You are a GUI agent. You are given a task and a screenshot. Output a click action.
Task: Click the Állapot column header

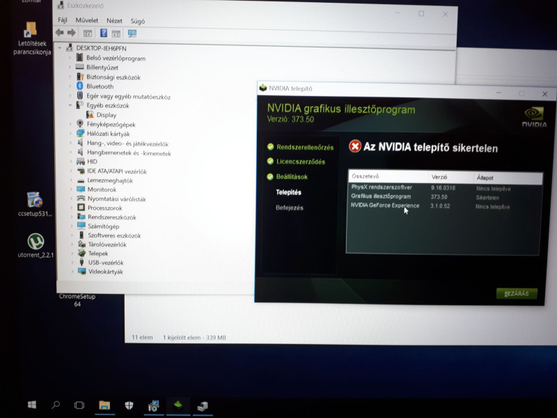(485, 178)
